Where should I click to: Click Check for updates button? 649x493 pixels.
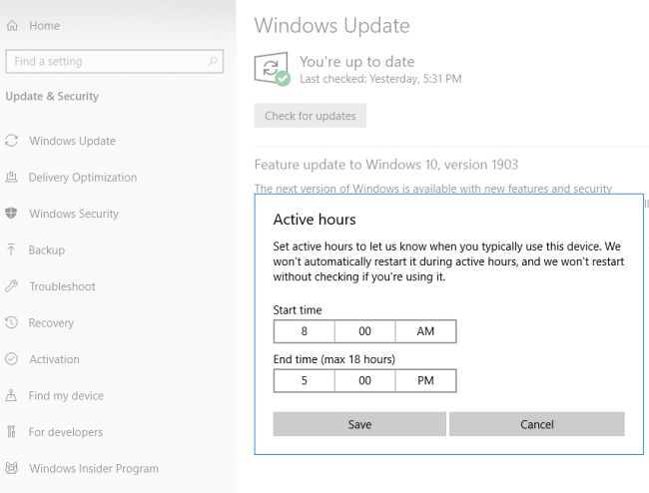311,116
